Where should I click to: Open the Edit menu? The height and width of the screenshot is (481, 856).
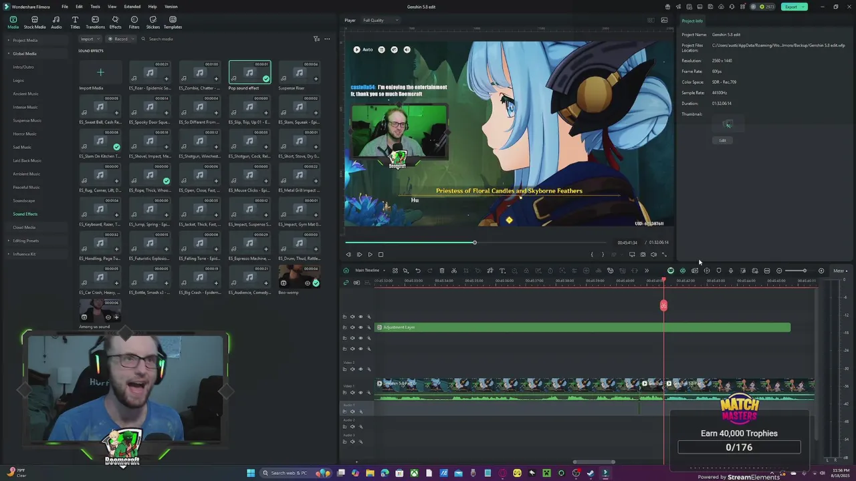[79, 7]
